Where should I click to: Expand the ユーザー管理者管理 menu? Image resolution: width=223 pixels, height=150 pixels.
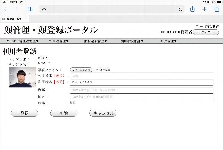[x=22, y=41]
